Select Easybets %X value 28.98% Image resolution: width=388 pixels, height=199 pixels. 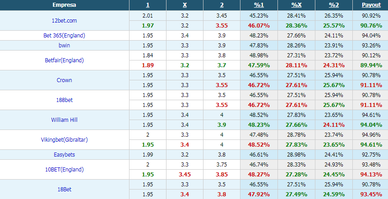(296, 154)
